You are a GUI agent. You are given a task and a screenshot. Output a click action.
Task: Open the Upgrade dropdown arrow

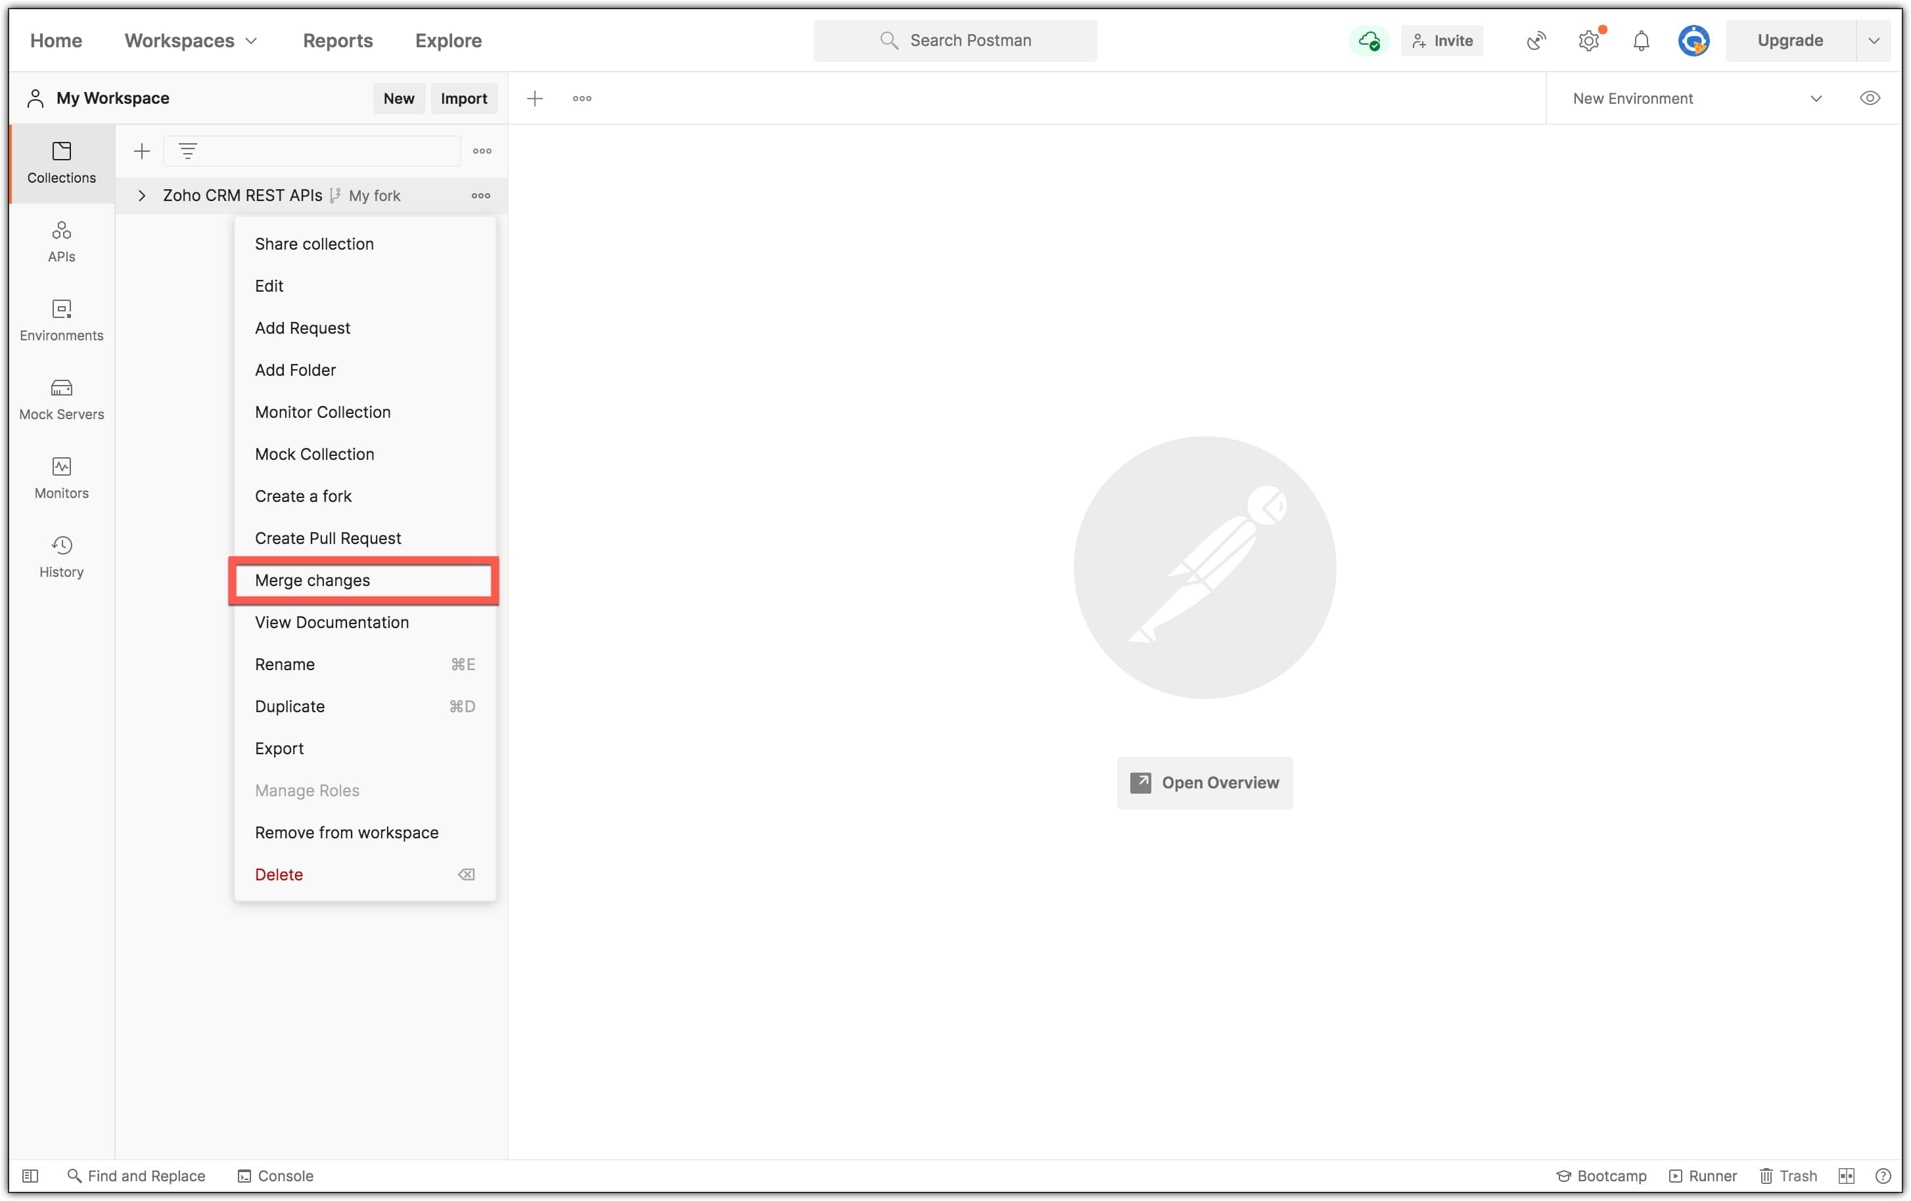[1874, 41]
